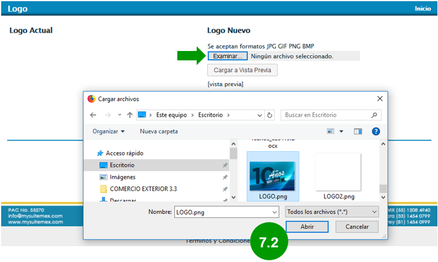Image resolution: width=438 pixels, height=262 pixels.
Task: Click the pin icon beside Escritorio
Action: pos(225,165)
